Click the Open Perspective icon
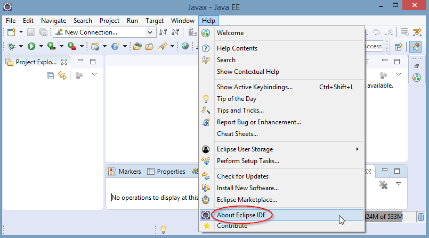429x238 pixels. coord(398,47)
